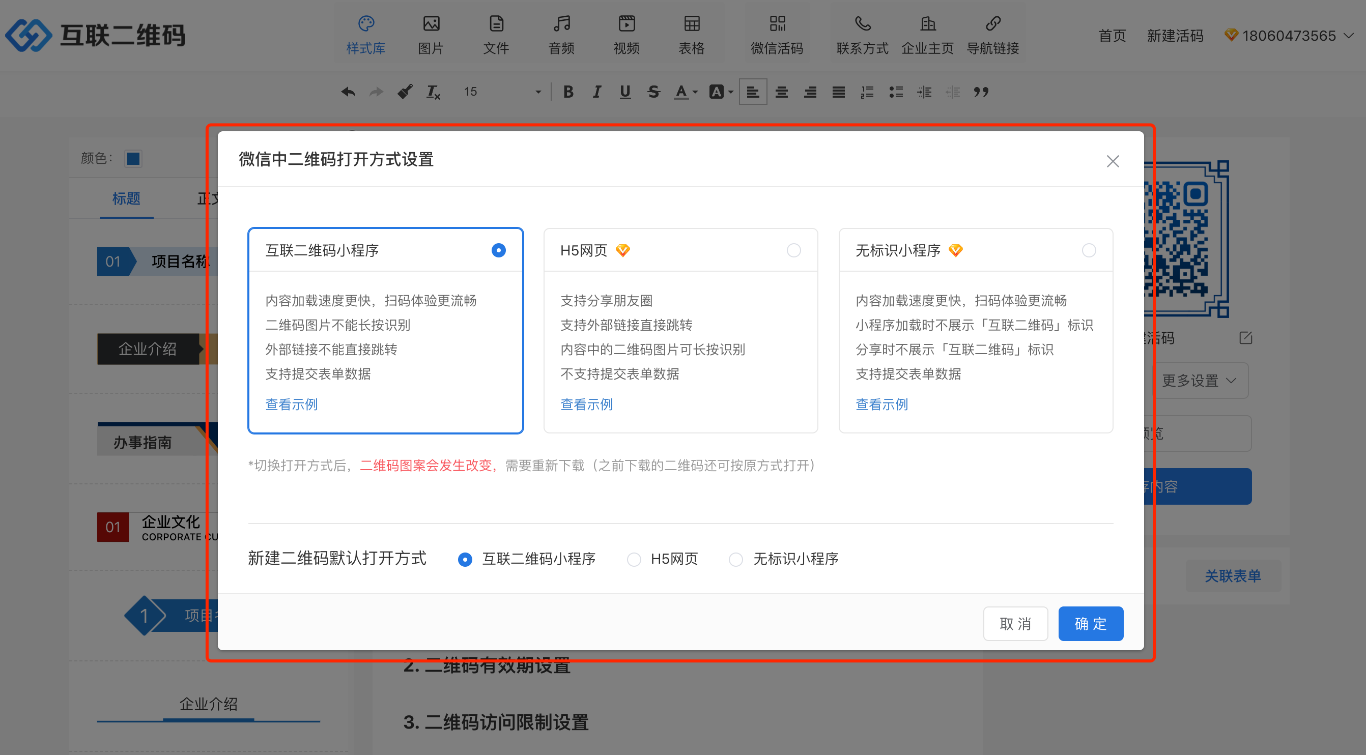View example for H5网页
Viewport: 1366px width, 755px height.
tap(586, 404)
